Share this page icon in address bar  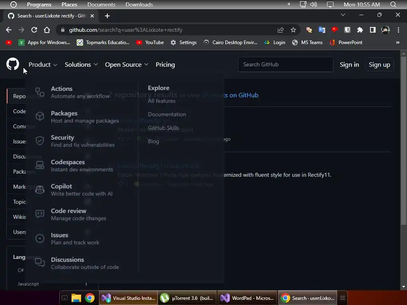[281, 30]
